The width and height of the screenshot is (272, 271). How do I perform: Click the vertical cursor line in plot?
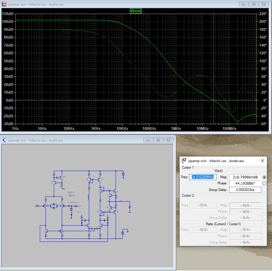(213, 69)
